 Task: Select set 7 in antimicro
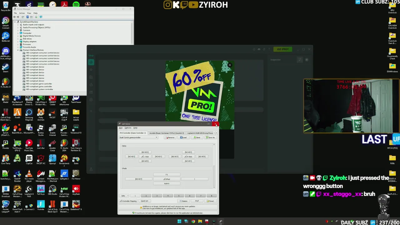(x=201, y=196)
